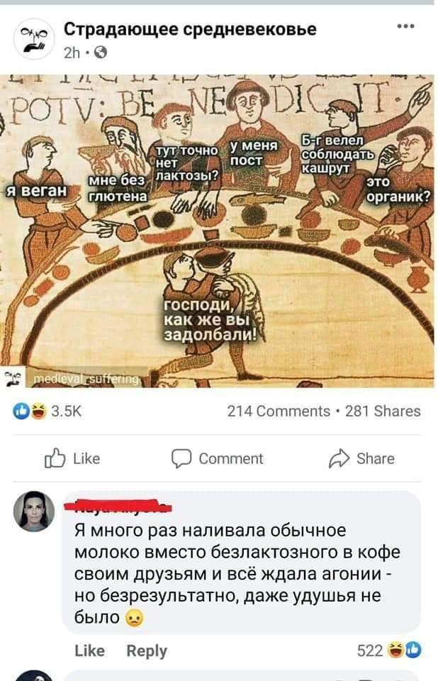Open the commenter's profile picture
Screen dimensions: 438x681
34,511
